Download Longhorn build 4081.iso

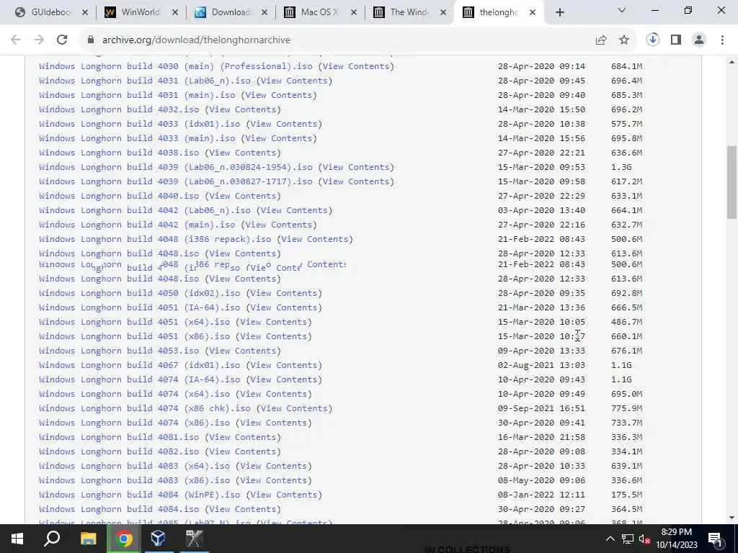pyautogui.click(x=119, y=437)
